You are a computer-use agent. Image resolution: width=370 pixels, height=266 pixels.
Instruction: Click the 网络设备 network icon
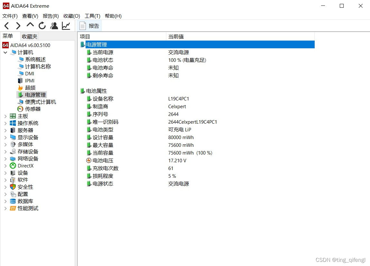13,159
